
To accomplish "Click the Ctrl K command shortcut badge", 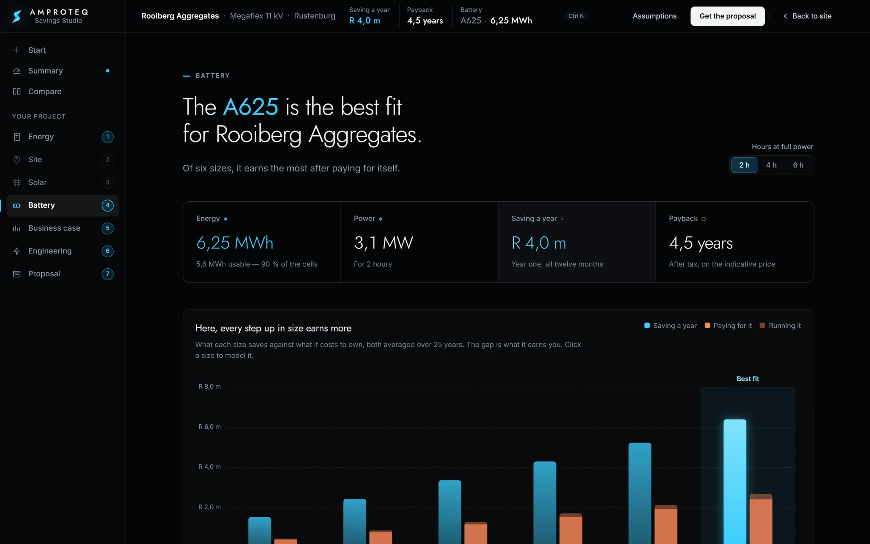I will pyautogui.click(x=576, y=16).
